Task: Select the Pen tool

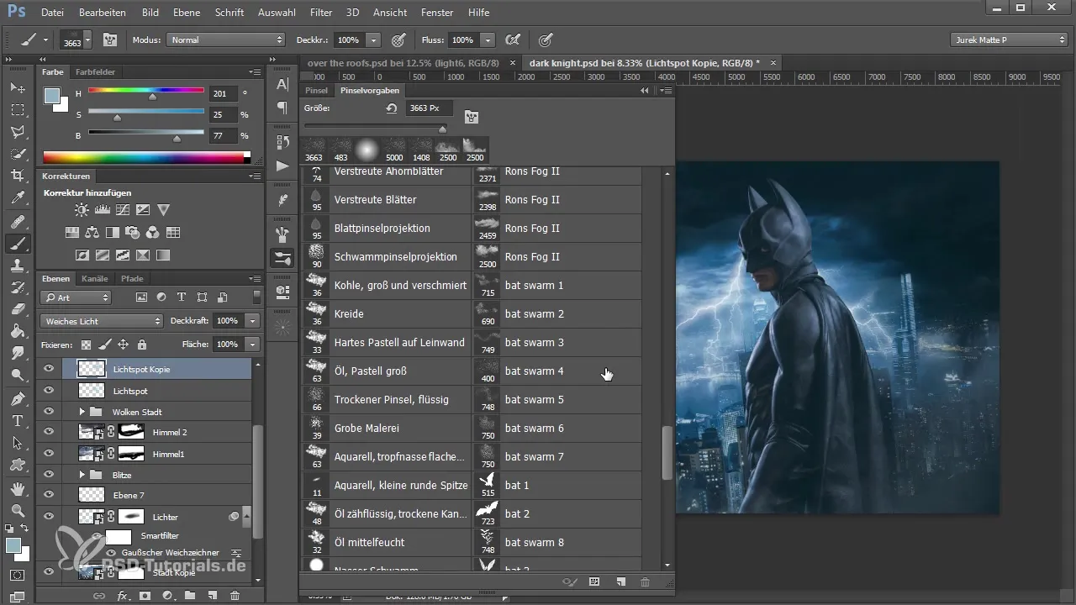Action: click(18, 398)
